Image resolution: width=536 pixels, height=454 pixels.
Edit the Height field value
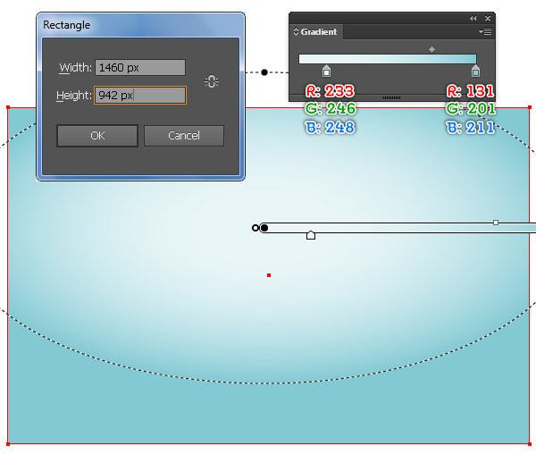click(x=140, y=95)
